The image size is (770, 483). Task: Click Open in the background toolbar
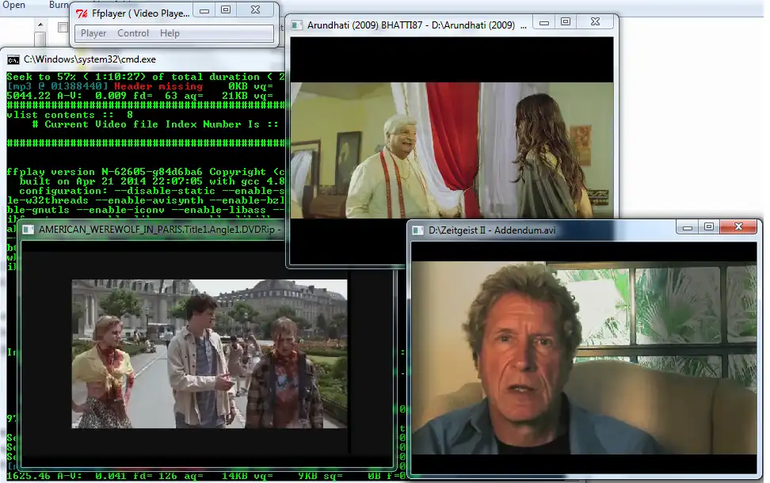tap(13, 5)
